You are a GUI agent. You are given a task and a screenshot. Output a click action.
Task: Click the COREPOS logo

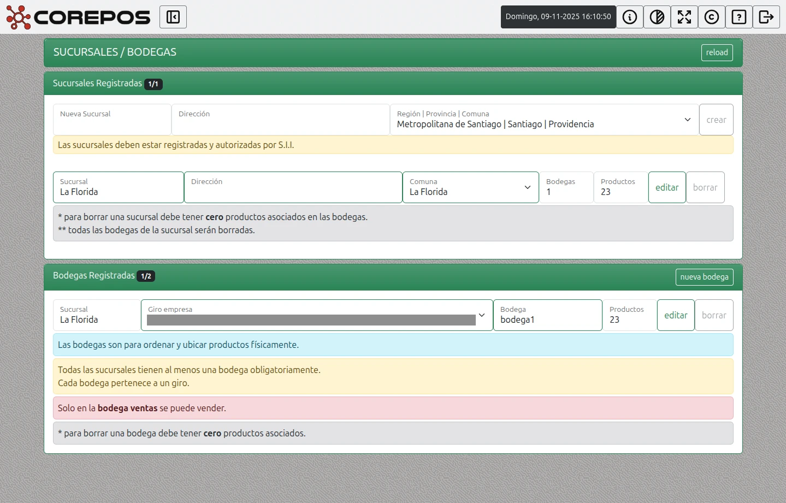pos(78,17)
